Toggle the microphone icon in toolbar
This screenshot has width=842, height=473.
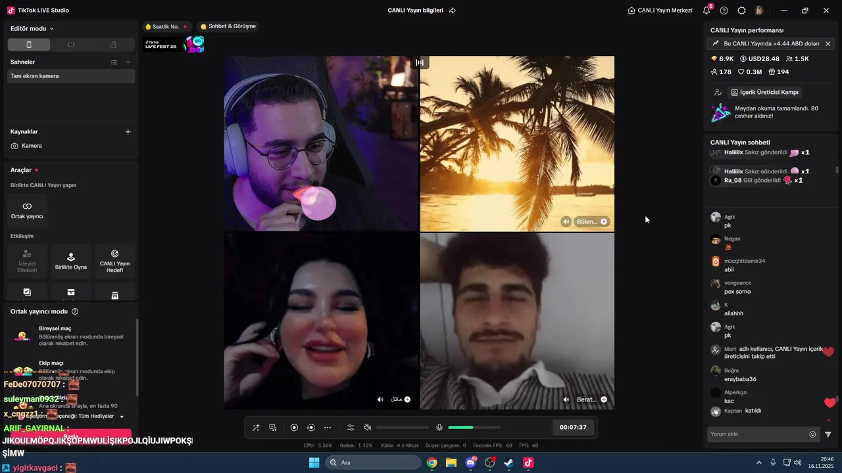point(439,428)
